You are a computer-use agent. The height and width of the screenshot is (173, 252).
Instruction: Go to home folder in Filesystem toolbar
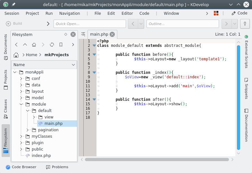point(34,45)
